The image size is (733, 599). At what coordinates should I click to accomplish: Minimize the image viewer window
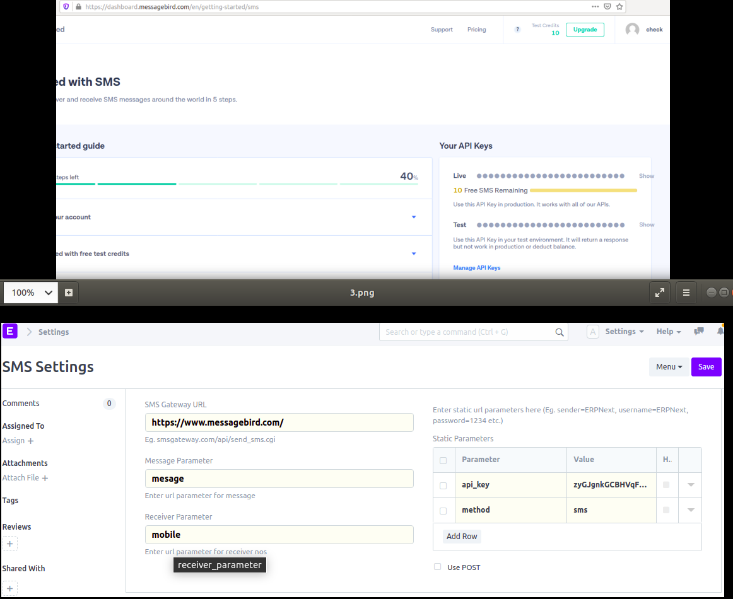[x=712, y=293]
